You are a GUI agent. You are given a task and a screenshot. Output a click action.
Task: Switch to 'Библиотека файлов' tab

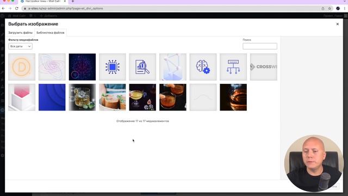coord(51,33)
